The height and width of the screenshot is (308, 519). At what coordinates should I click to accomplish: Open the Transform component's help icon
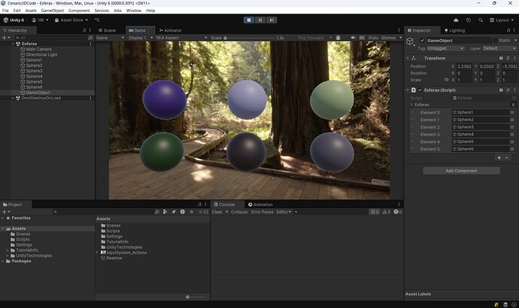pos(501,58)
